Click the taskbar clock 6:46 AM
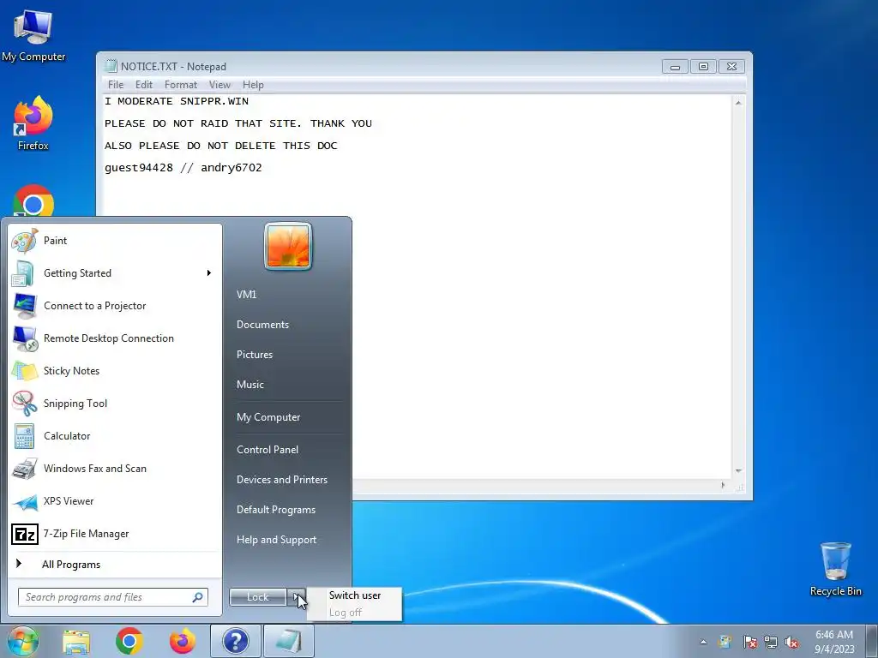Screen dimensions: 878x658 [833, 635]
